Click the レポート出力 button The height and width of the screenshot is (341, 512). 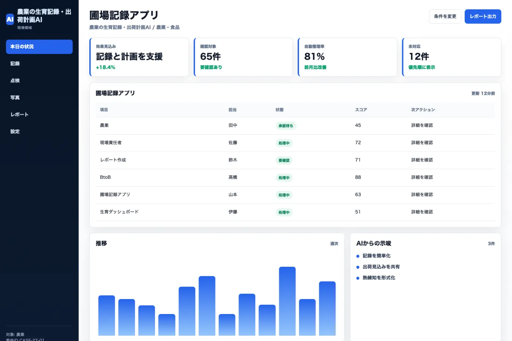pyautogui.click(x=483, y=16)
